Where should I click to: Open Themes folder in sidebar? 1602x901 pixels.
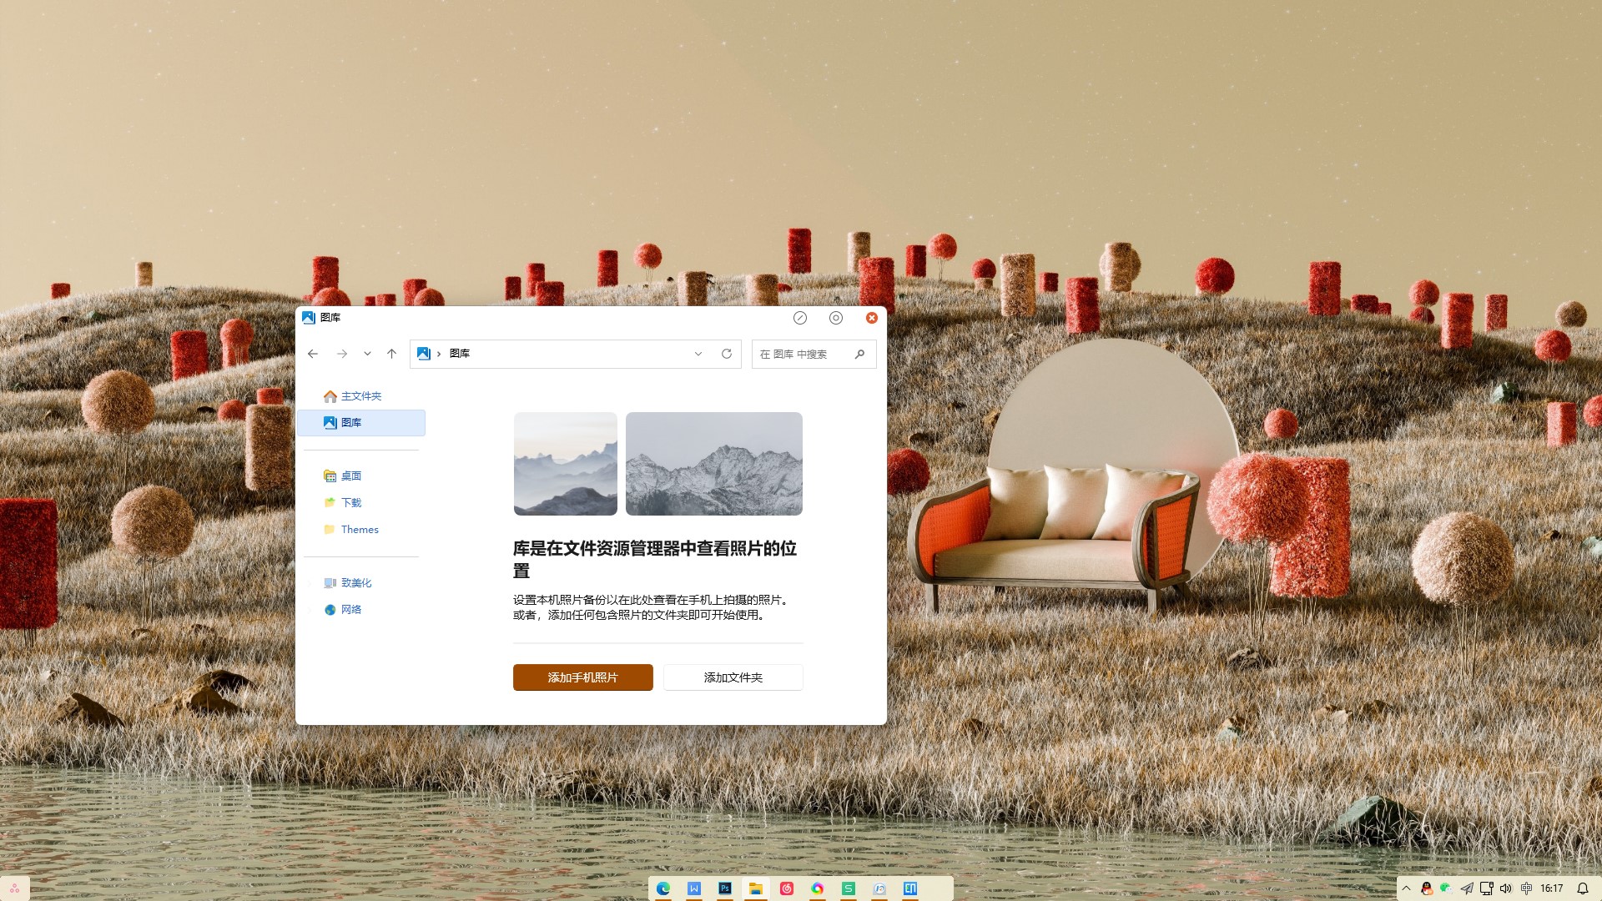[359, 530]
